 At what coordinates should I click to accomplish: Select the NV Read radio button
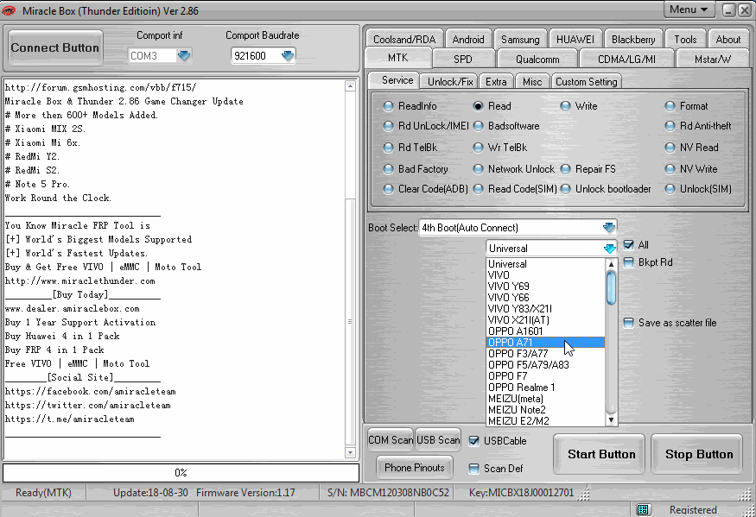(x=670, y=148)
